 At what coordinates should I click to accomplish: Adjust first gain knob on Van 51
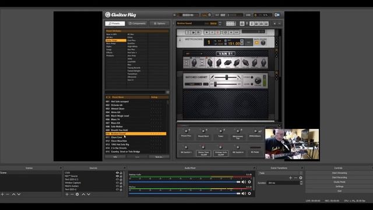[x=194, y=63]
